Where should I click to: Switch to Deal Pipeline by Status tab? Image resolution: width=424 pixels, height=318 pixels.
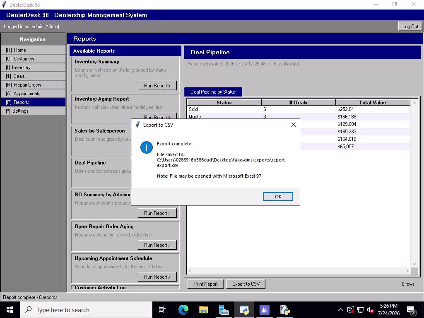[x=213, y=92]
